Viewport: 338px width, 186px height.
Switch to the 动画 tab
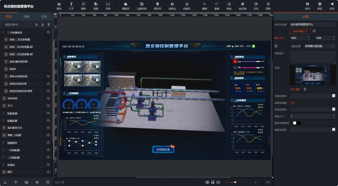click(x=26, y=16)
